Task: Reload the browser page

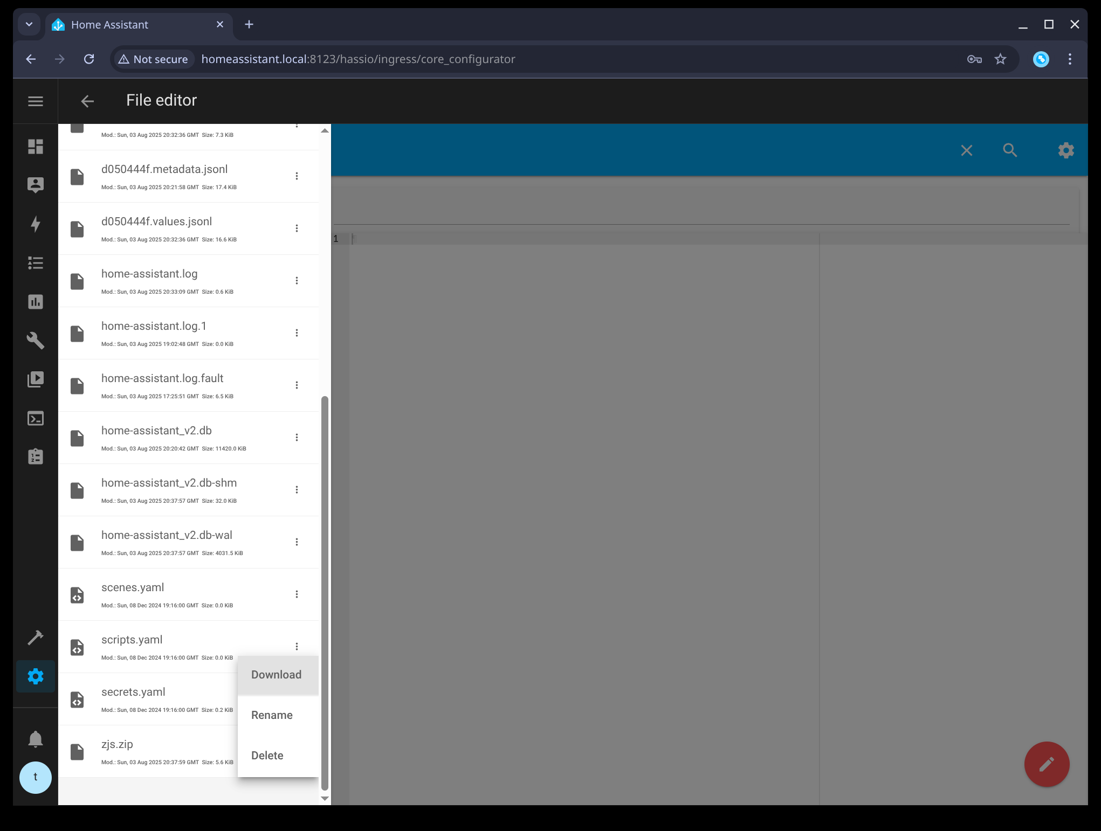Action: [x=90, y=59]
